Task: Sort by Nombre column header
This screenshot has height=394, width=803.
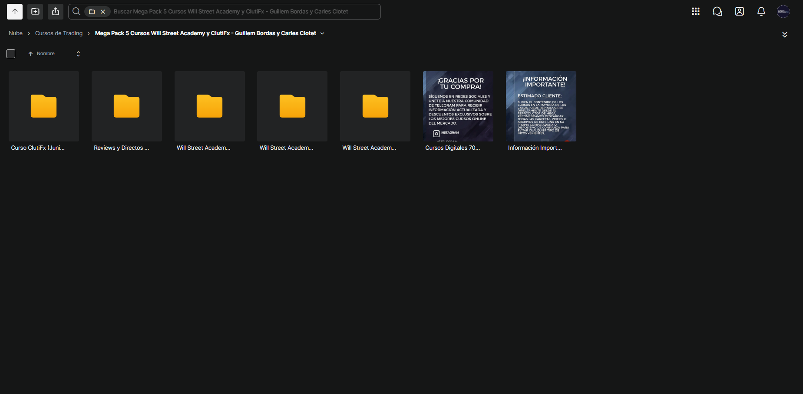Action: pos(46,54)
